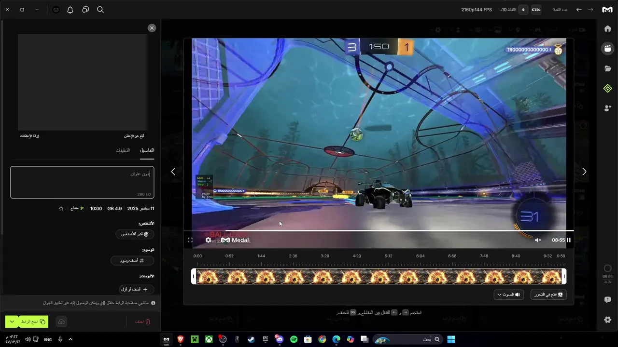Click the right trim handle of the timeline
The height and width of the screenshot is (347, 618).
tap(564, 276)
